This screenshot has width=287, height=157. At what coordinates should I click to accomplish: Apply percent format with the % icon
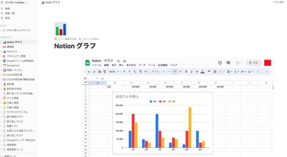[130, 72]
